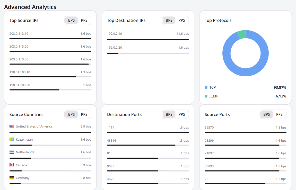Select BPS in Top Source IPs card
Screen dimensions: 296x190
coord(72,20)
